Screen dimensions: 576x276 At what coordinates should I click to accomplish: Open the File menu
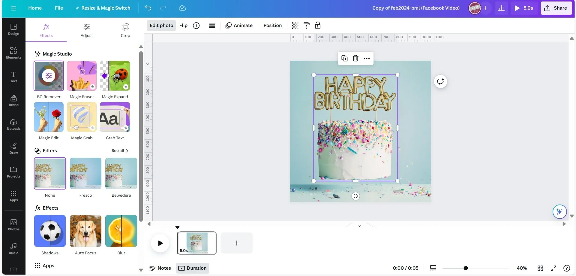59,8
